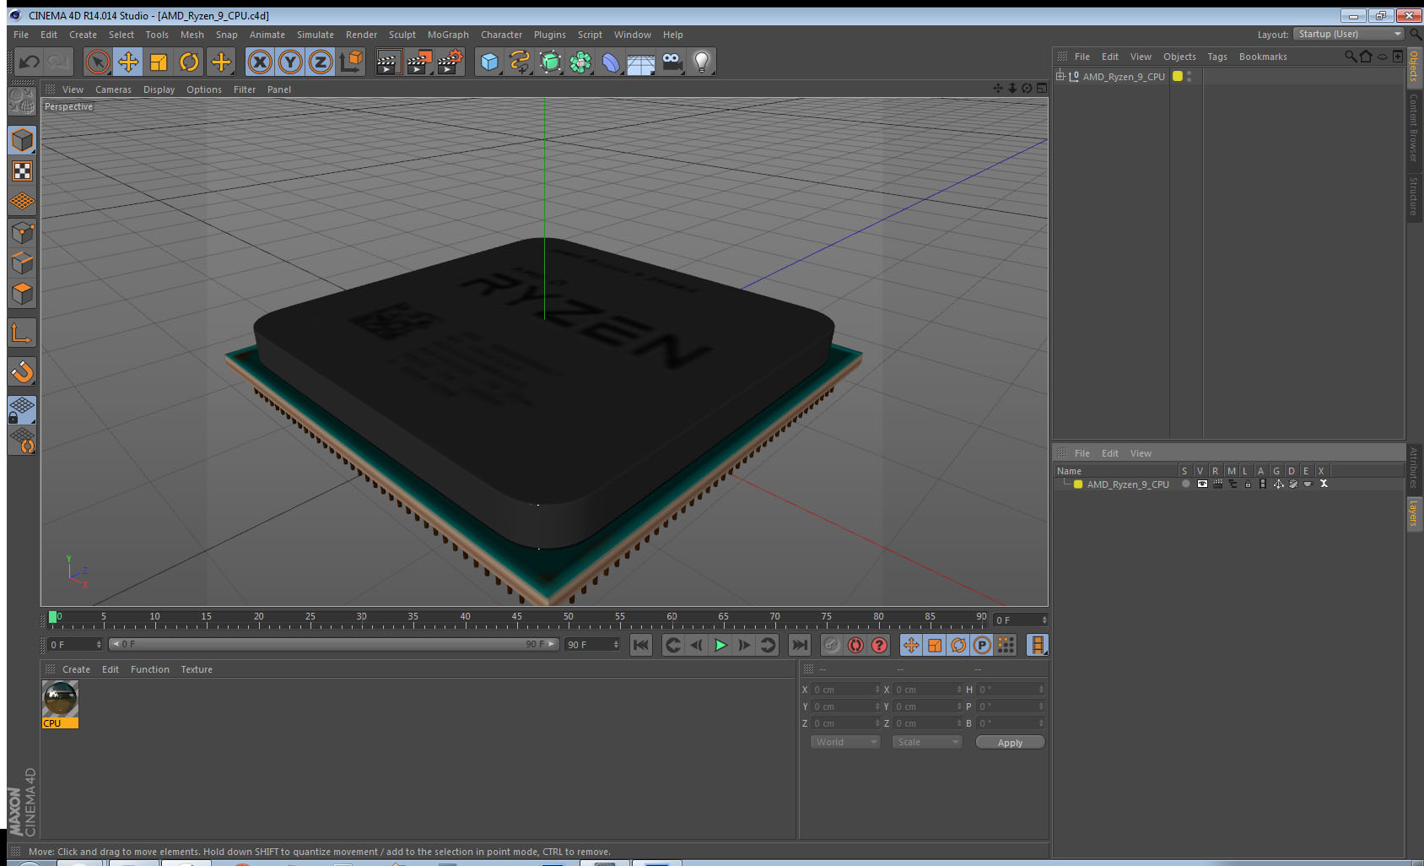Open the World coordinate system dropdown
This screenshot has height=866, width=1424.
tap(845, 742)
